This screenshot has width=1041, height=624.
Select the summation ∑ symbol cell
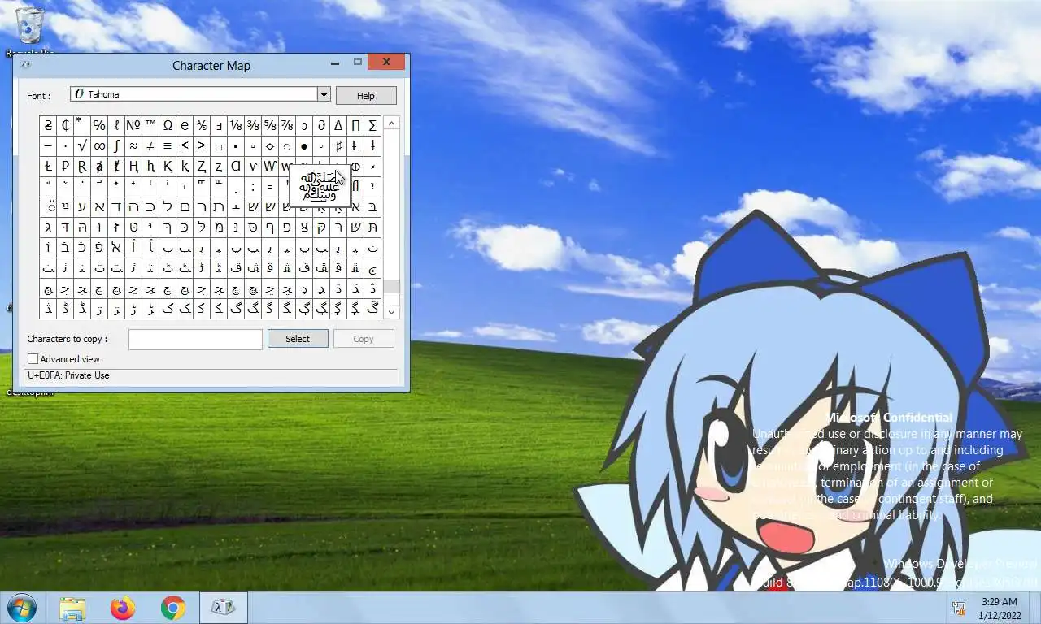pos(372,125)
